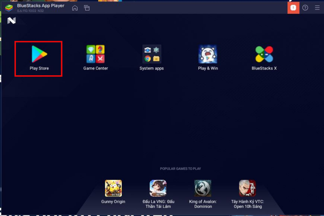Open the System apps folder
The width and height of the screenshot is (324, 216).
click(152, 54)
